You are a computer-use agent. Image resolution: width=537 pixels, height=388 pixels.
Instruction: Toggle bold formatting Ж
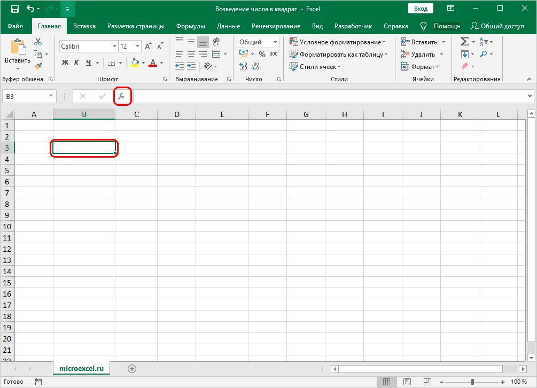(x=65, y=63)
